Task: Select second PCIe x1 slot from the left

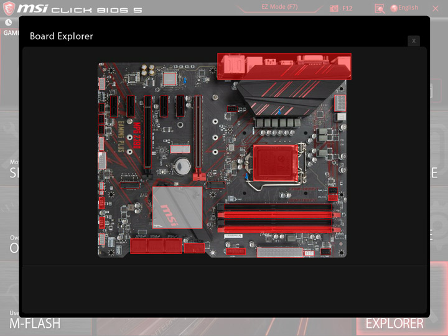Action: tap(131, 106)
